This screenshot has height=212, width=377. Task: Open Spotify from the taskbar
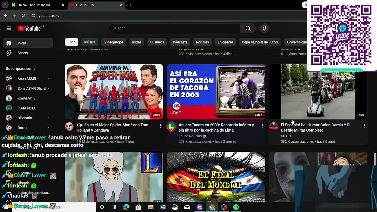236,207
